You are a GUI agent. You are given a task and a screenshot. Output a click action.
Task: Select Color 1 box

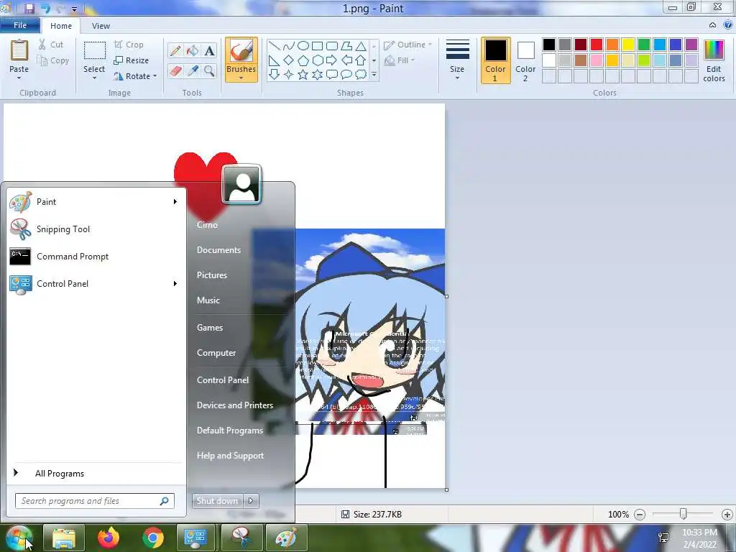(x=495, y=61)
